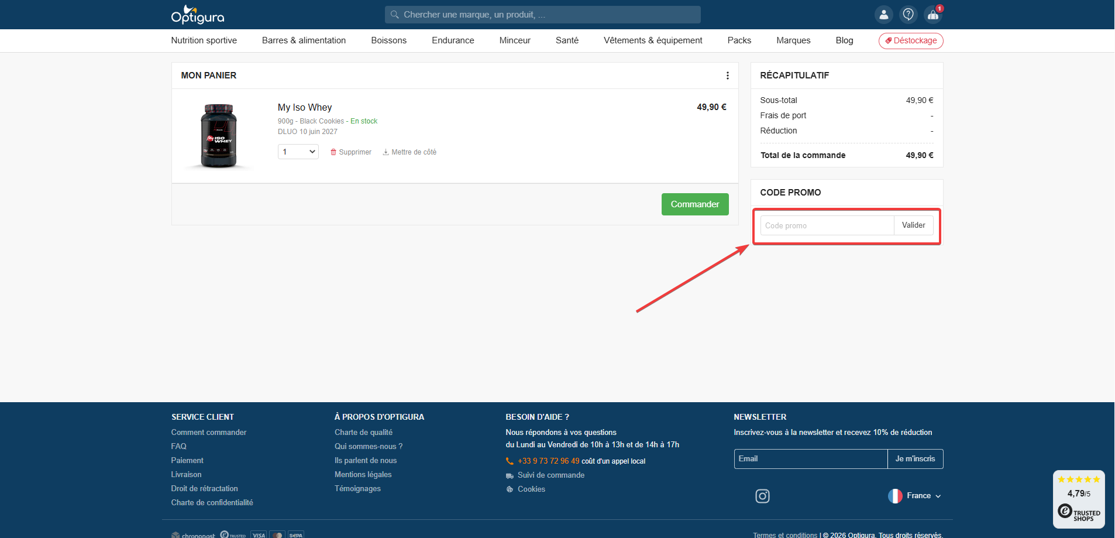Open the user account icon
This screenshot has height=538, width=1115.
(883, 15)
